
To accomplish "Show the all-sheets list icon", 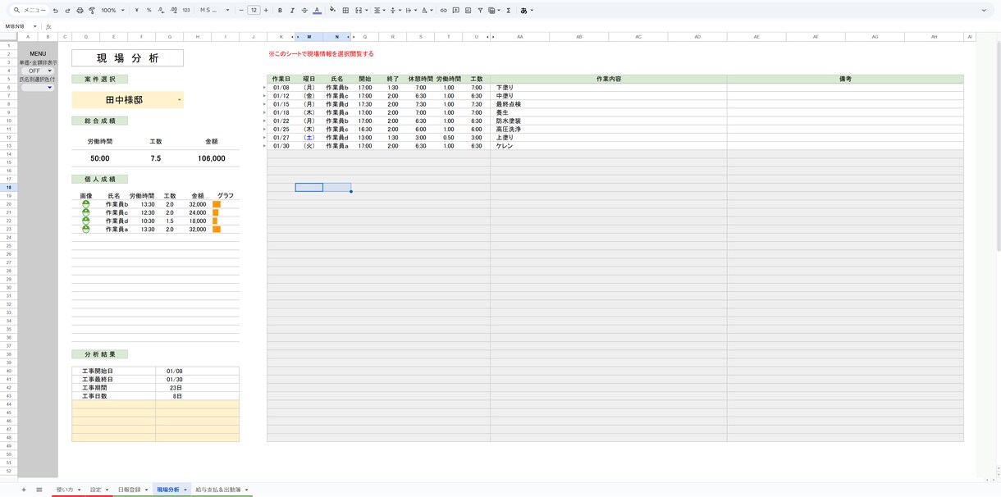I will 39,490.
